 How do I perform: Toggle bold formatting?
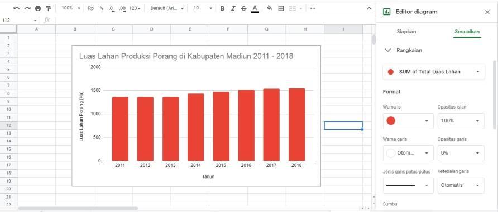222,8
